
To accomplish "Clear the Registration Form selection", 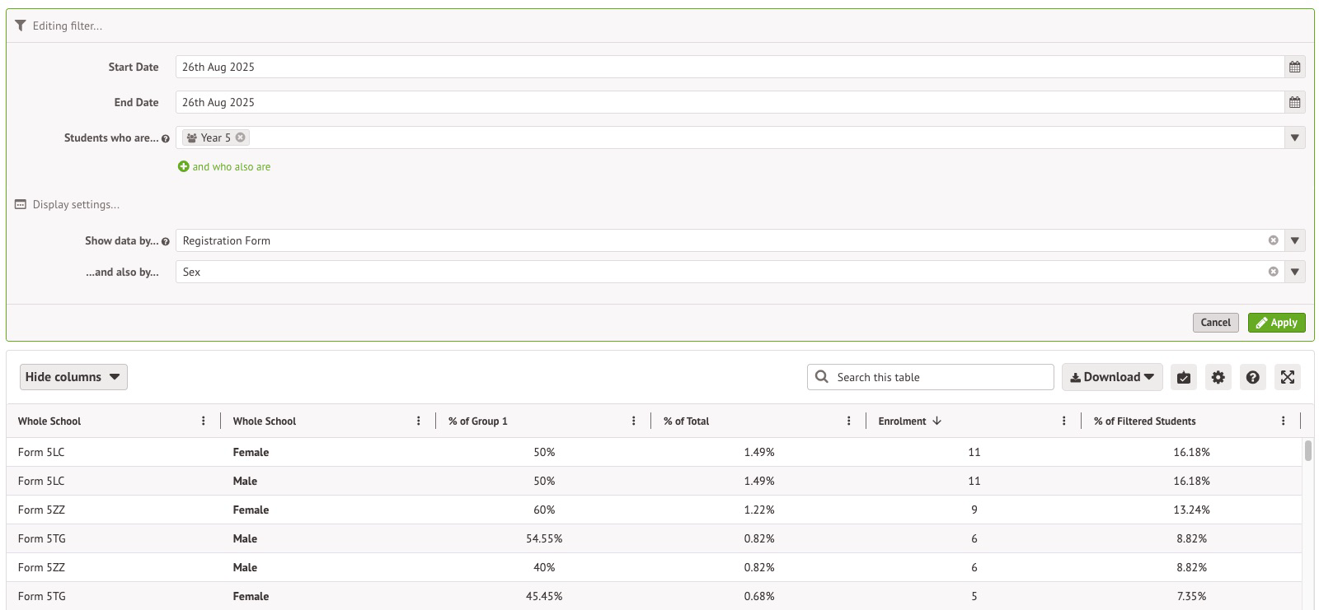I will point(1273,240).
